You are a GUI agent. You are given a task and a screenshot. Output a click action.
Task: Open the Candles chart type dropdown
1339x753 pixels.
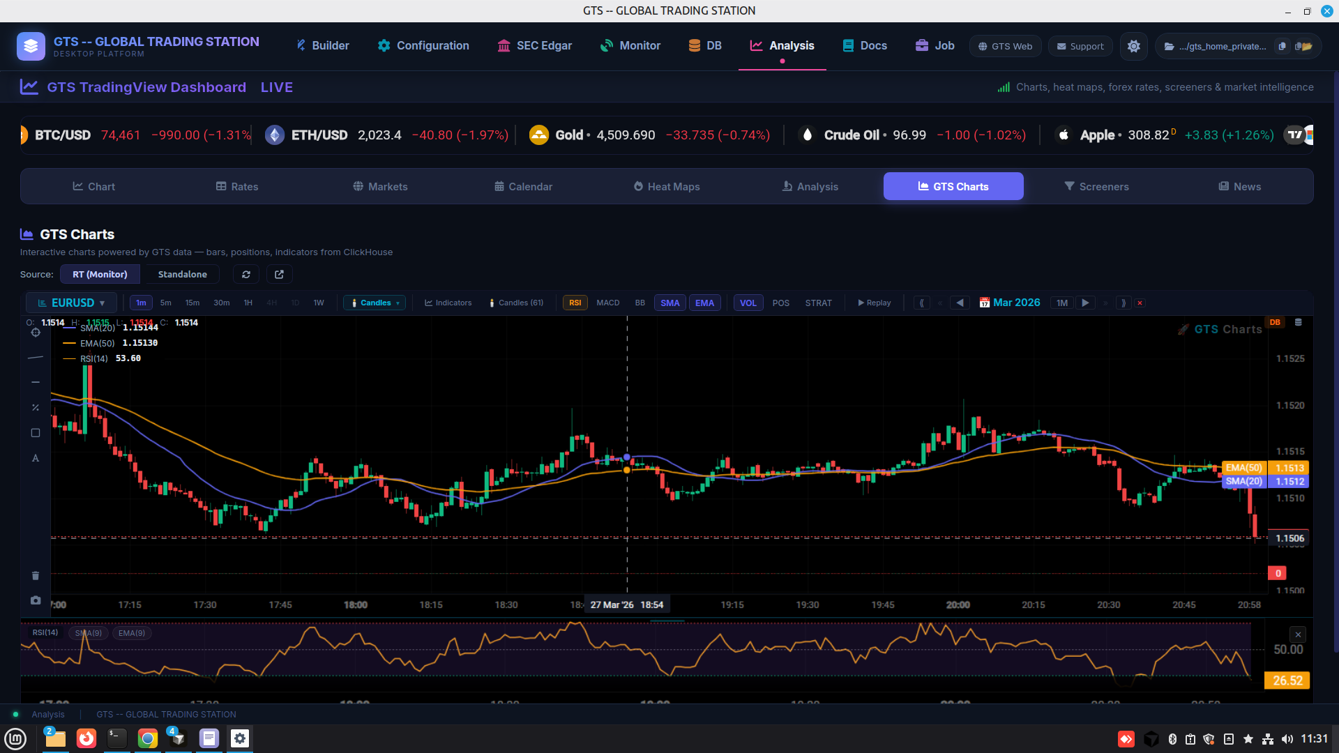tap(375, 303)
